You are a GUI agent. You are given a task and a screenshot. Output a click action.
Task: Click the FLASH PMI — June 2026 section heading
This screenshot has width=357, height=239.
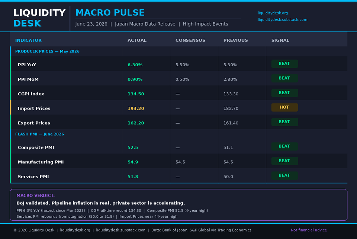(x=39, y=134)
